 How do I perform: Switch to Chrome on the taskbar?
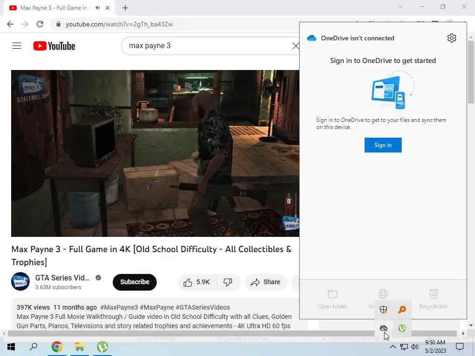pos(57,347)
